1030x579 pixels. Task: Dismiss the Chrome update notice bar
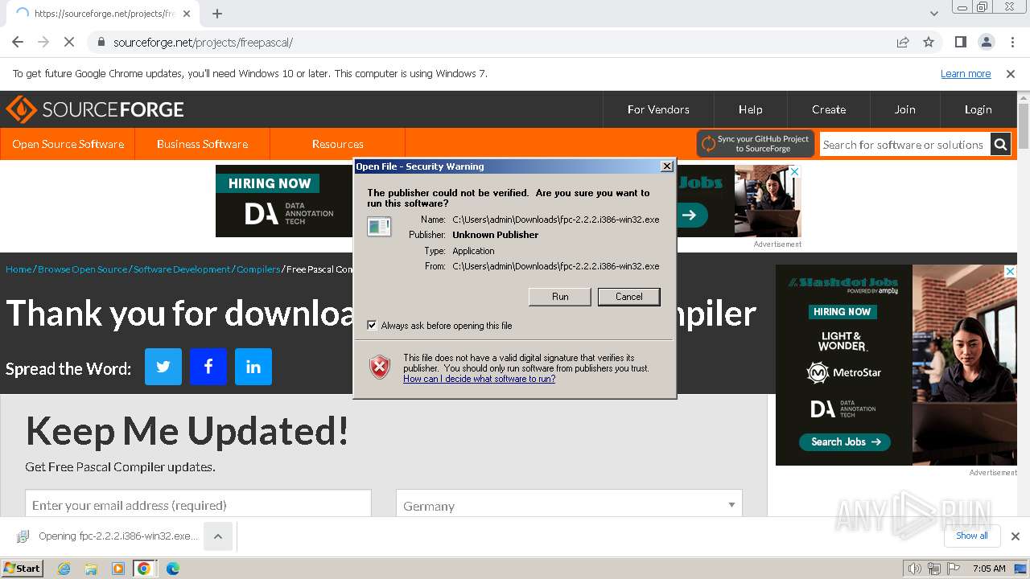coord(1011,73)
